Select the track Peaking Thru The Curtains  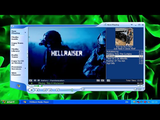(x=125, y=54)
